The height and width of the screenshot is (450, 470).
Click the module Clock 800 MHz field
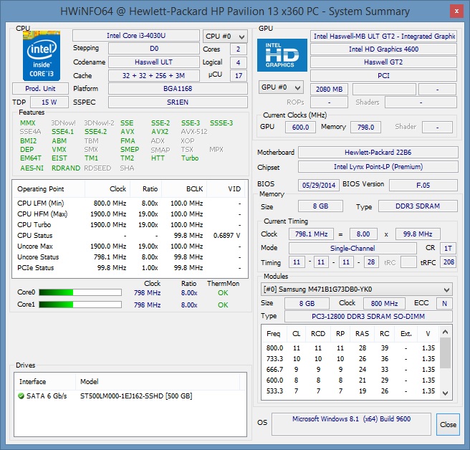(x=384, y=303)
